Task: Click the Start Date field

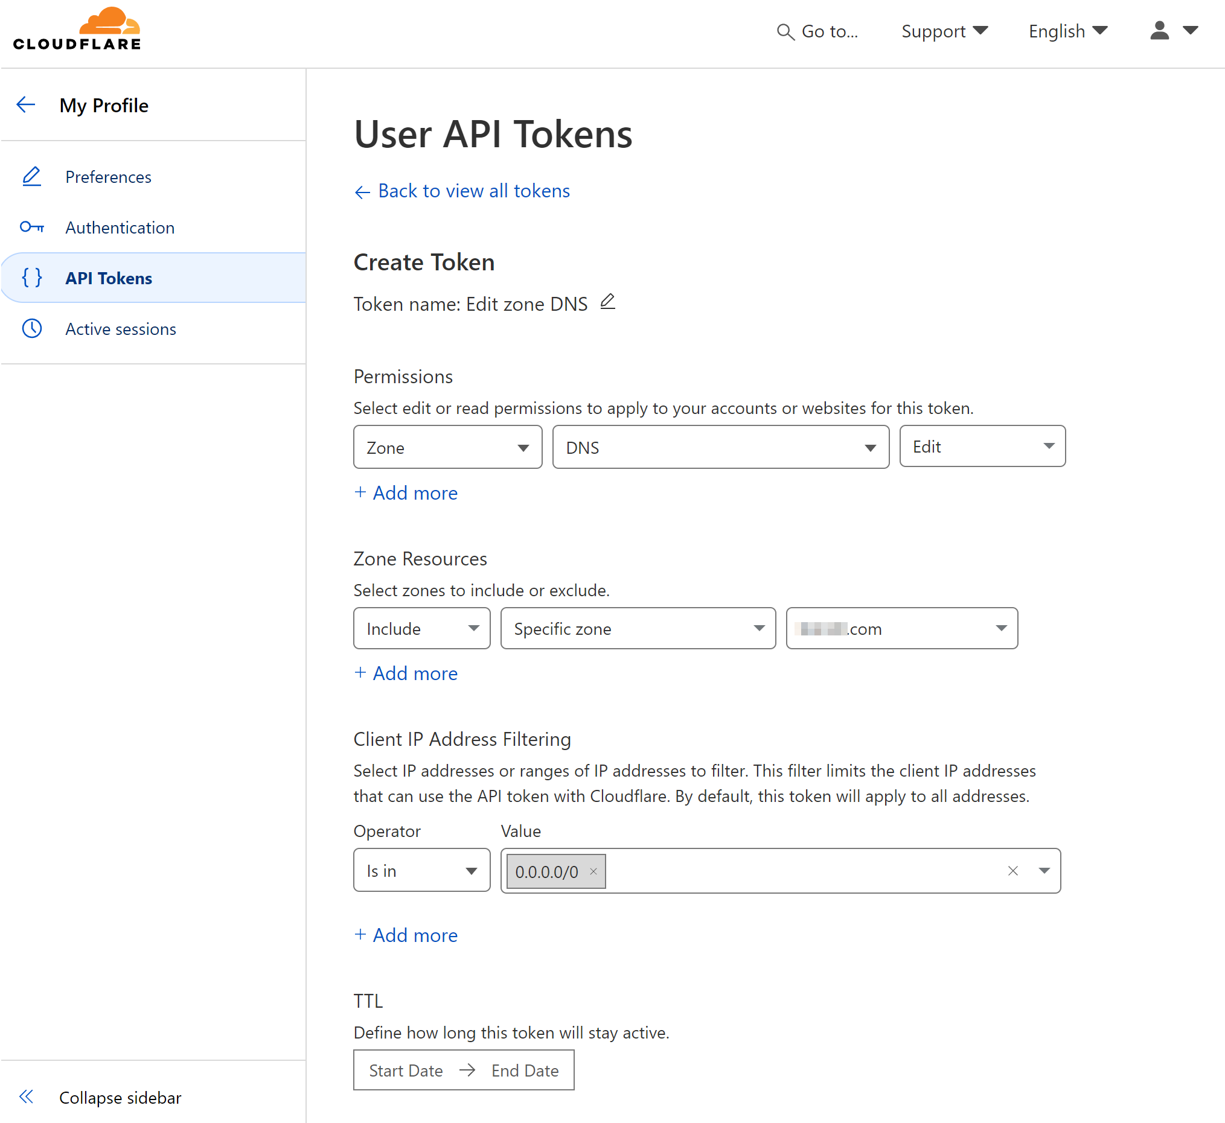Action: 406,1070
